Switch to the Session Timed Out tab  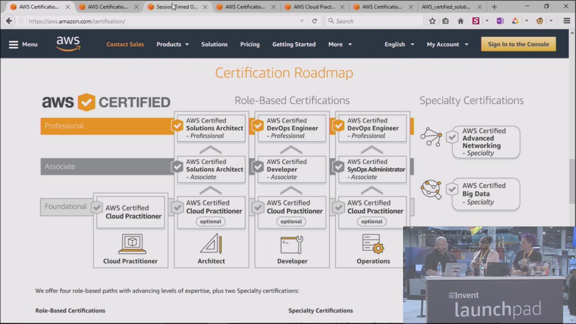pyautogui.click(x=177, y=7)
